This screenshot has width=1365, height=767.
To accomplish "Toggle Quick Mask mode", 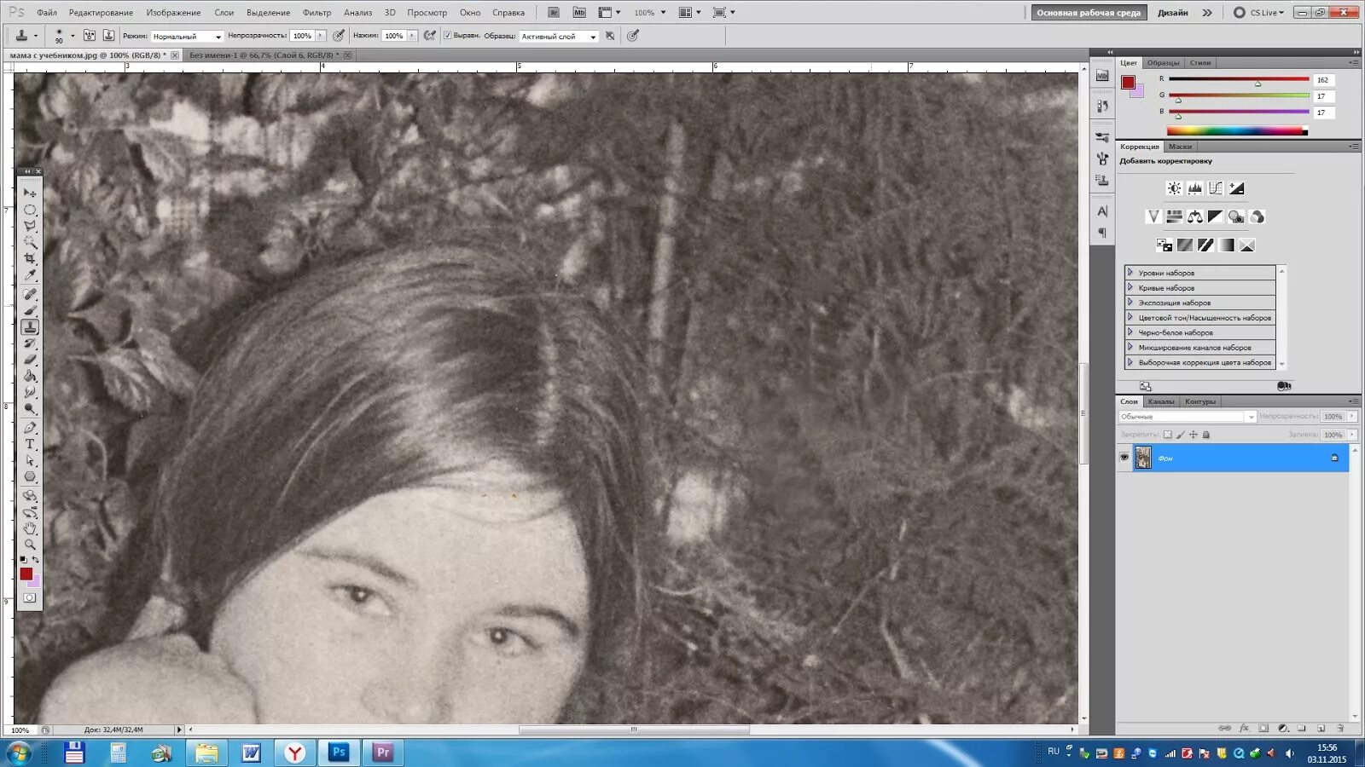I will tap(30, 598).
